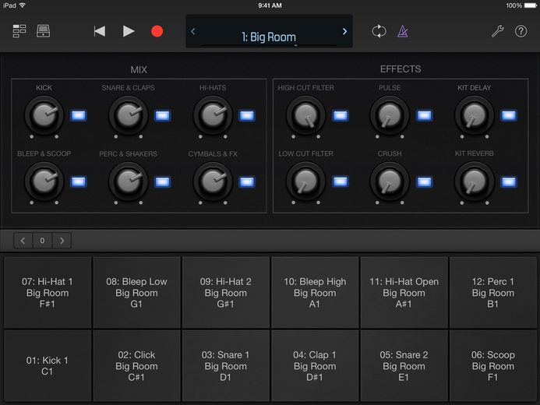
Task: Tap the 12: Perc 1 pad
Action: point(492,293)
